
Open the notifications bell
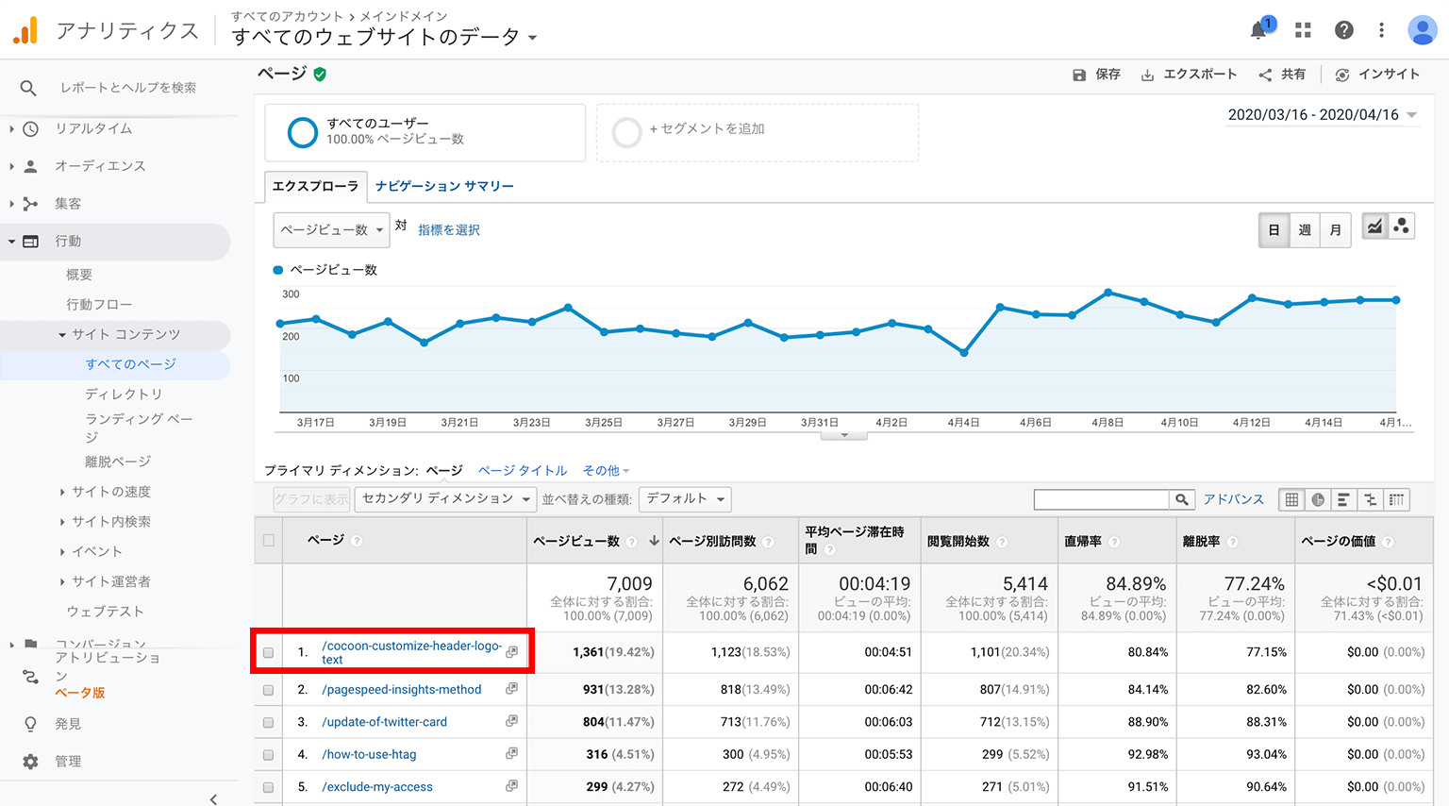(x=1258, y=30)
